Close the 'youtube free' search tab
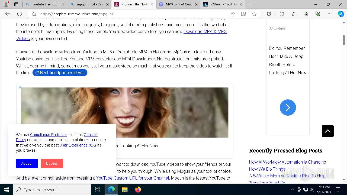Screen dimensions: 347x195 point(63,4)
